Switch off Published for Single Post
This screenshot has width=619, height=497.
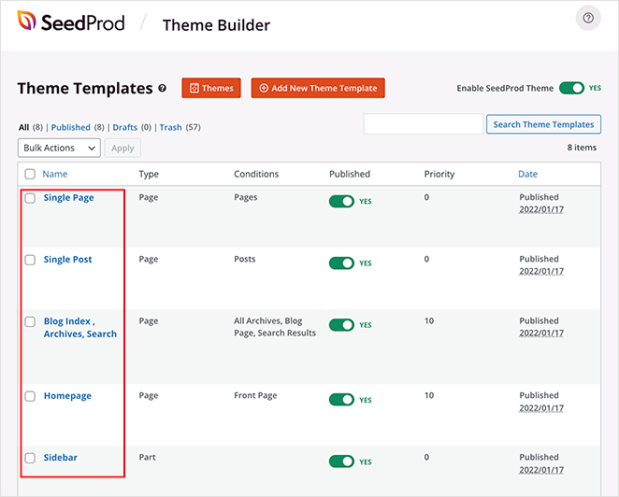(341, 263)
